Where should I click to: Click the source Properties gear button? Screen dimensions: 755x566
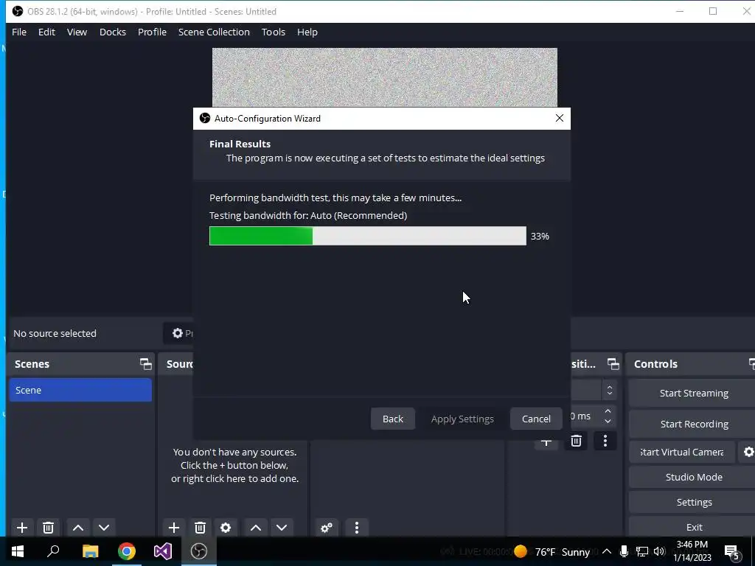coord(178,333)
